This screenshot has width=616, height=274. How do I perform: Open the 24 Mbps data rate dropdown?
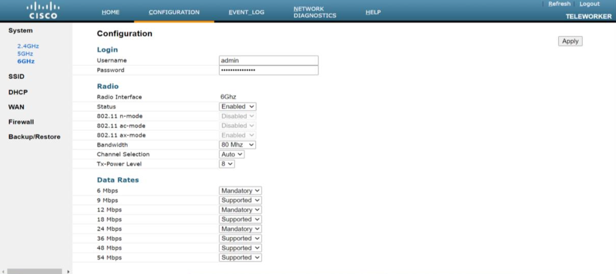coord(240,229)
